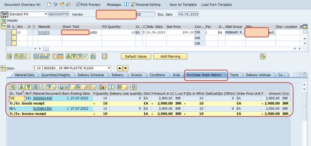Switch to the Delivery Address tab
This screenshot has width=311, height=146.
(258, 75)
